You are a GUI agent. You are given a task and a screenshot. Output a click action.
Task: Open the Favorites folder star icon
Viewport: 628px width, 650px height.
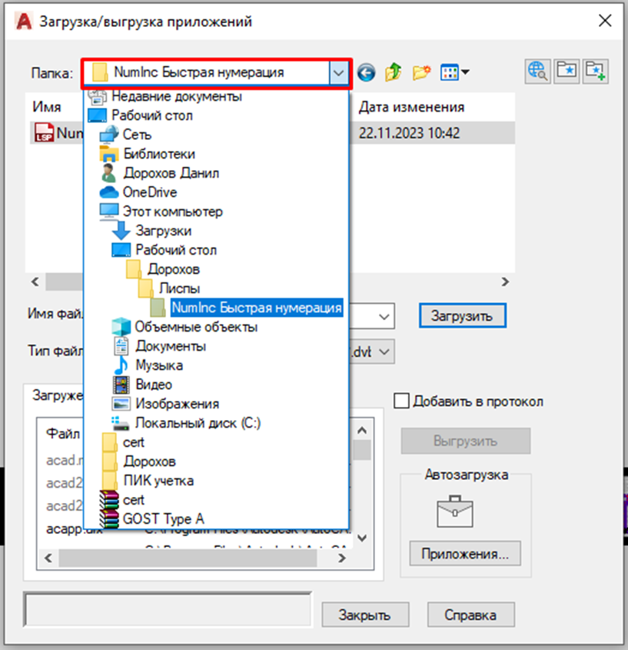(x=567, y=72)
